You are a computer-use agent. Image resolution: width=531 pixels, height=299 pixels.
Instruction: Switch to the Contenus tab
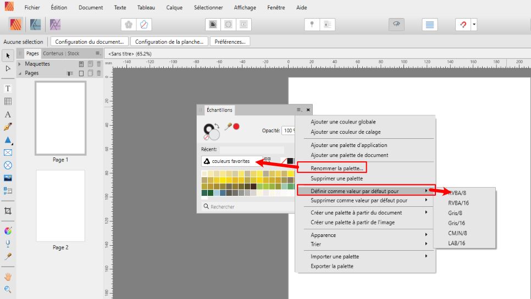tap(53, 53)
